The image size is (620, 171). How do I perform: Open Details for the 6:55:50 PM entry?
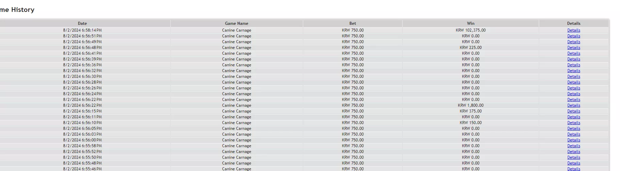pyautogui.click(x=573, y=157)
